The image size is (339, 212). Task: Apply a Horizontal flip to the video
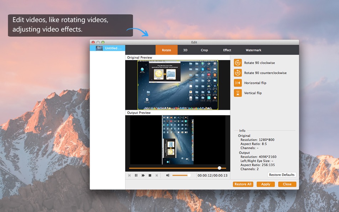[x=238, y=82]
